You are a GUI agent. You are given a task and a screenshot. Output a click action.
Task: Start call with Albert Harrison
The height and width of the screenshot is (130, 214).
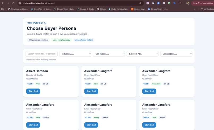(x=33, y=91)
